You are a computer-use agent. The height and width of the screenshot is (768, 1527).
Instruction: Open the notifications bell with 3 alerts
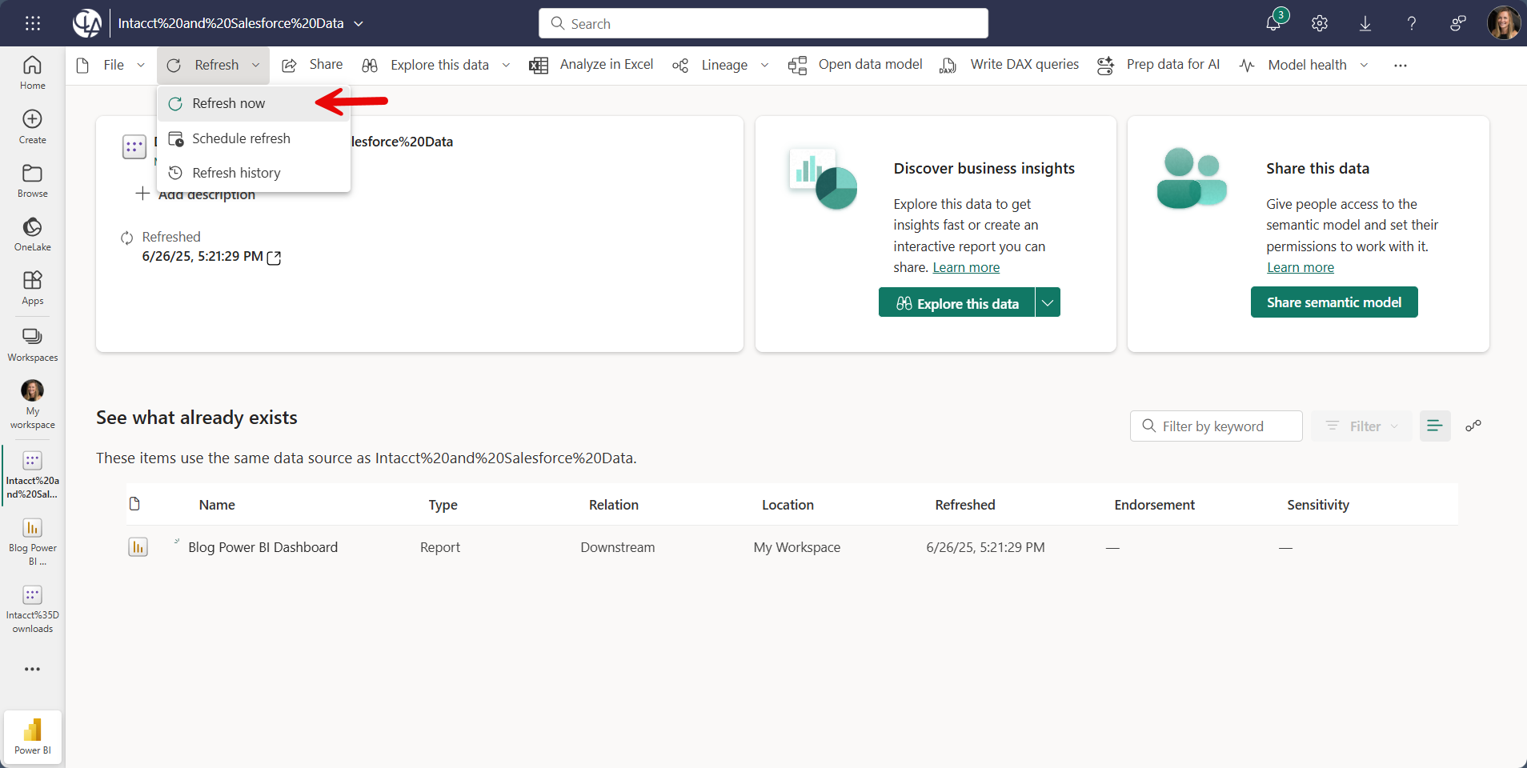tap(1272, 23)
